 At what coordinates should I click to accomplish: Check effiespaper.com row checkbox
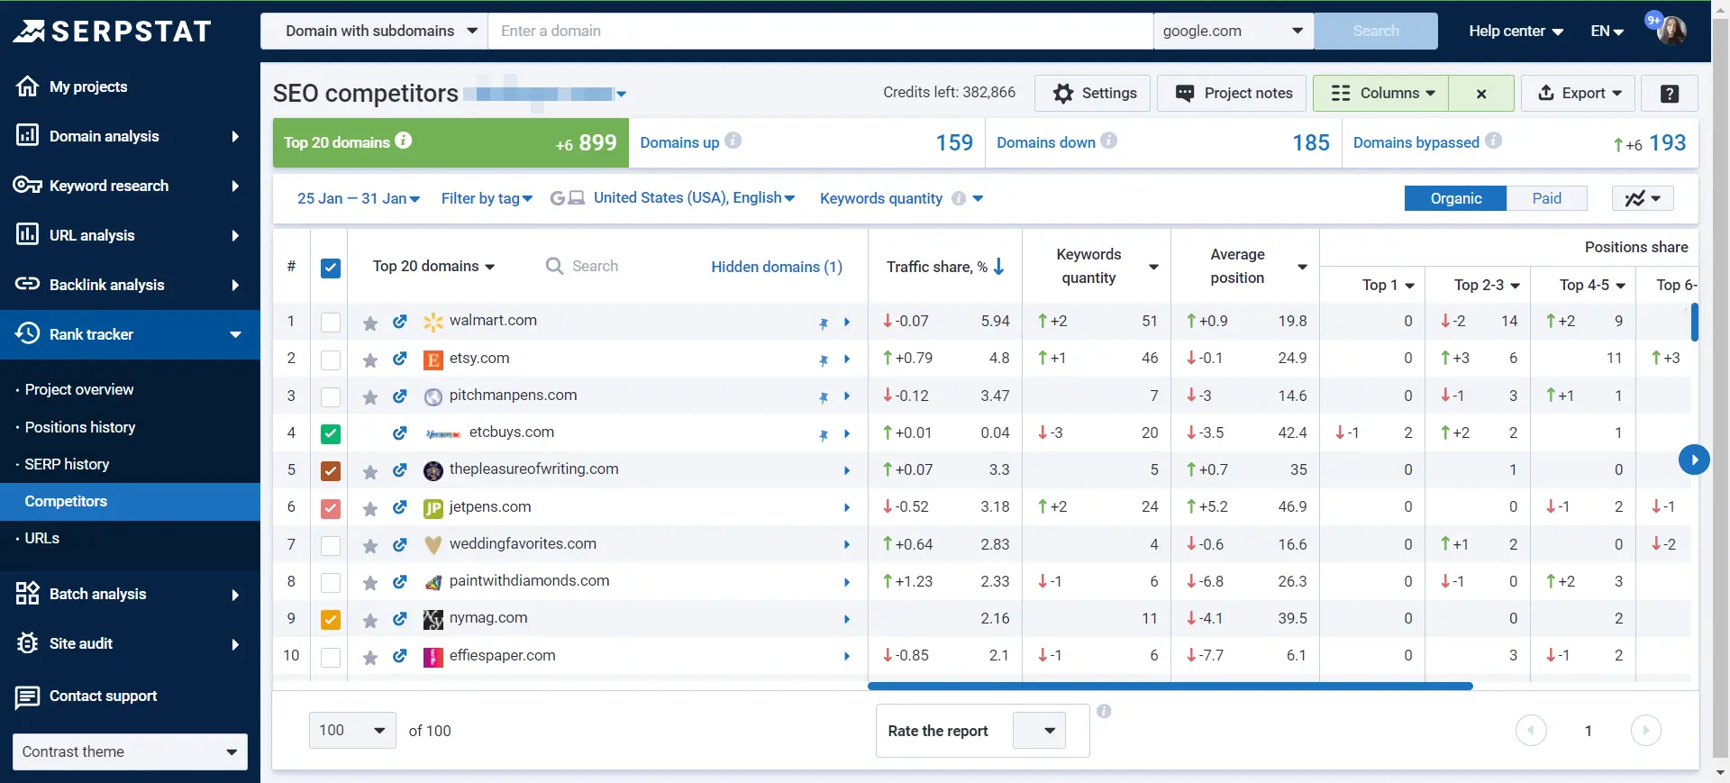pos(331,657)
